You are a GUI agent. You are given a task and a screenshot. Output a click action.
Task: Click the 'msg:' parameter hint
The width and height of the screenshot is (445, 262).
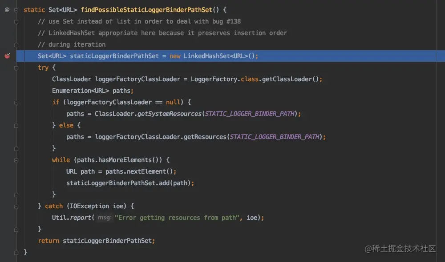coord(105,218)
